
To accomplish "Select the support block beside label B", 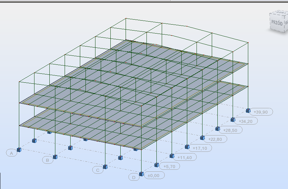I will 55,157.
